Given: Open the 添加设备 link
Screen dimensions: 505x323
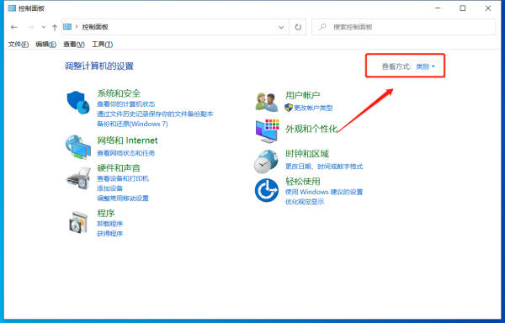Looking at the screenshot, I should click(x=109, y=188).
